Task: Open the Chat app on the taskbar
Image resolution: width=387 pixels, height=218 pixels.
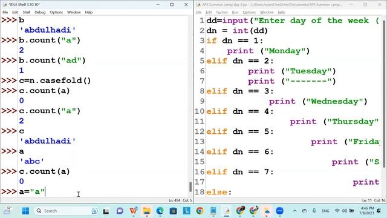Action: [120, 211]
